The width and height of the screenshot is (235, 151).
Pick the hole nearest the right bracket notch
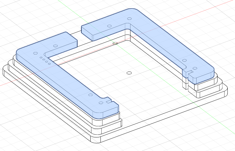point(195,68)
